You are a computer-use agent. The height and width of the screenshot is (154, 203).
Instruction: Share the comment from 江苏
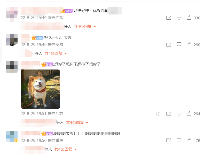(x=169, y=114)
